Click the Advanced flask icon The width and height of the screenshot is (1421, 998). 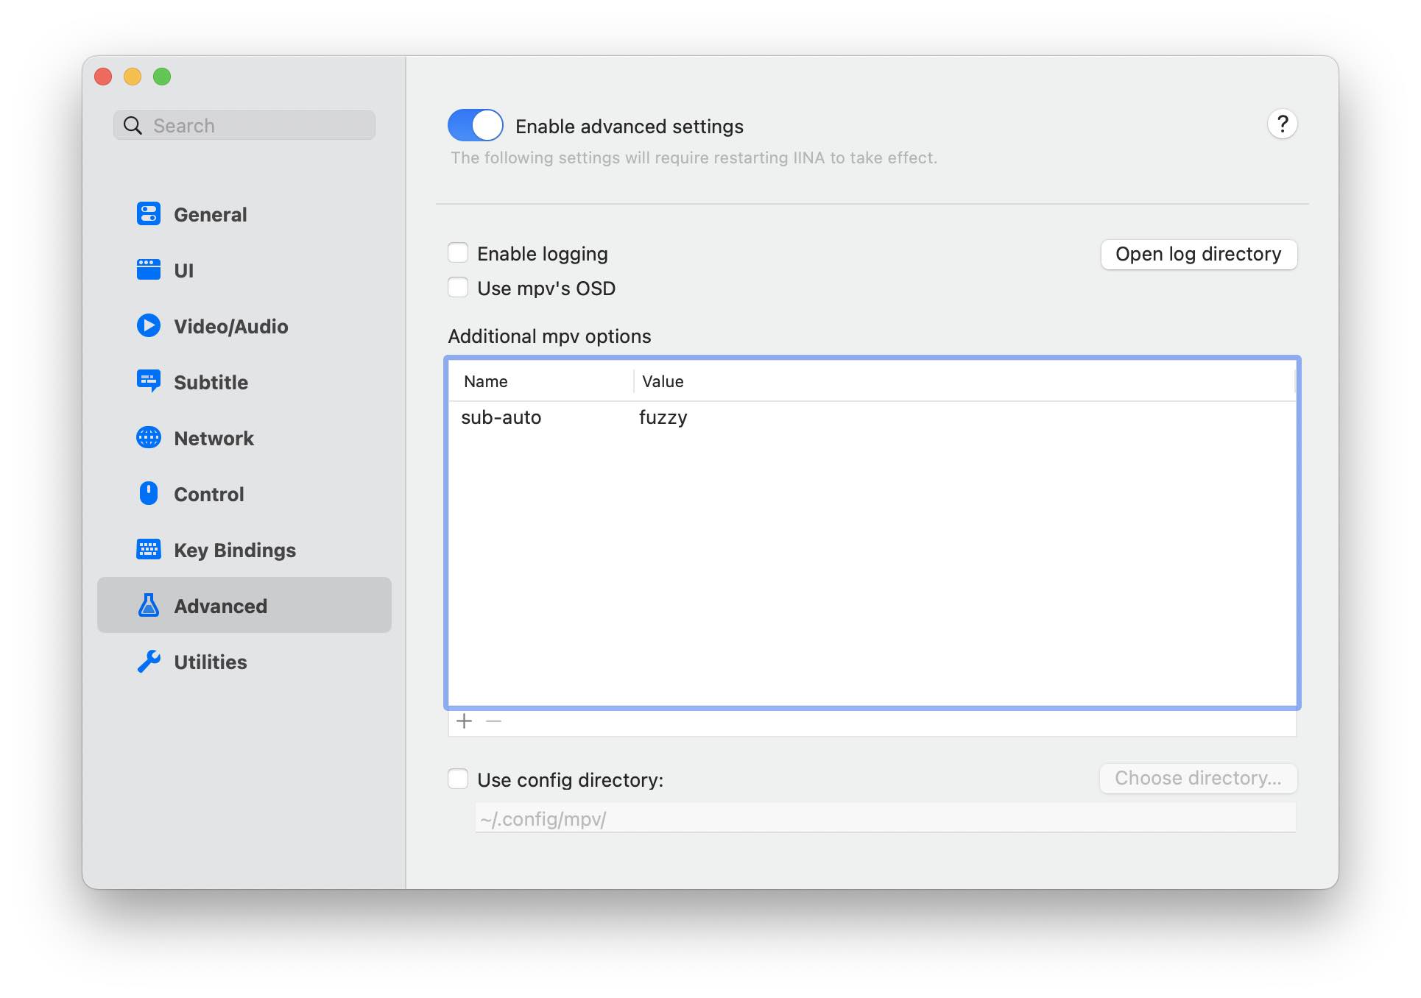pyautogui.click(x=148, y=605)
